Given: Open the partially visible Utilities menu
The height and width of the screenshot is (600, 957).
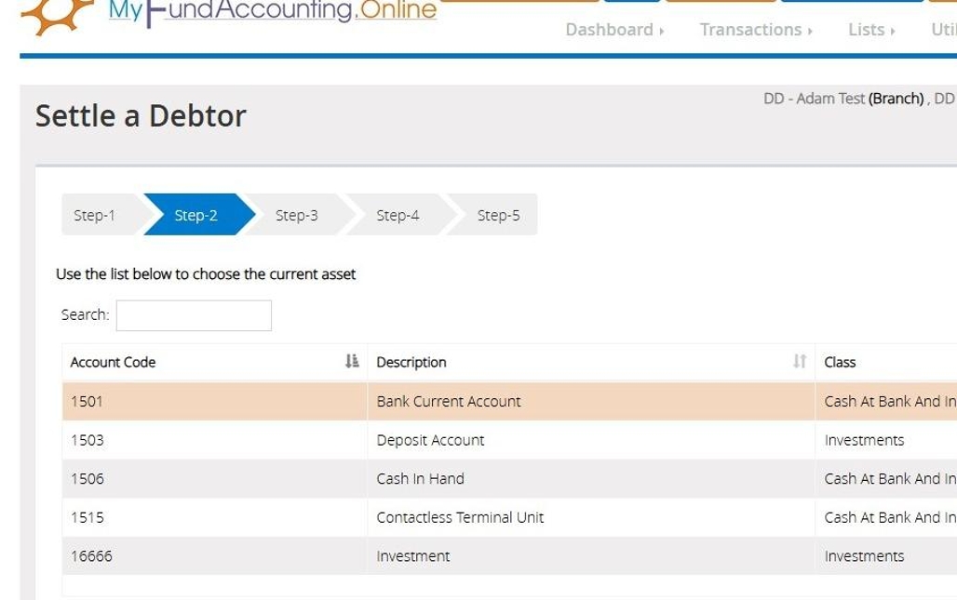Looking at the screenshot, I should [x=943, y=30].
